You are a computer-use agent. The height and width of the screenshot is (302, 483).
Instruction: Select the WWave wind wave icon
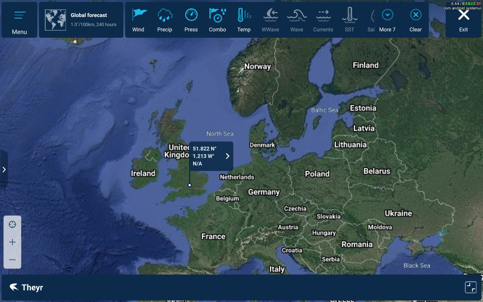tap(271, 15)
